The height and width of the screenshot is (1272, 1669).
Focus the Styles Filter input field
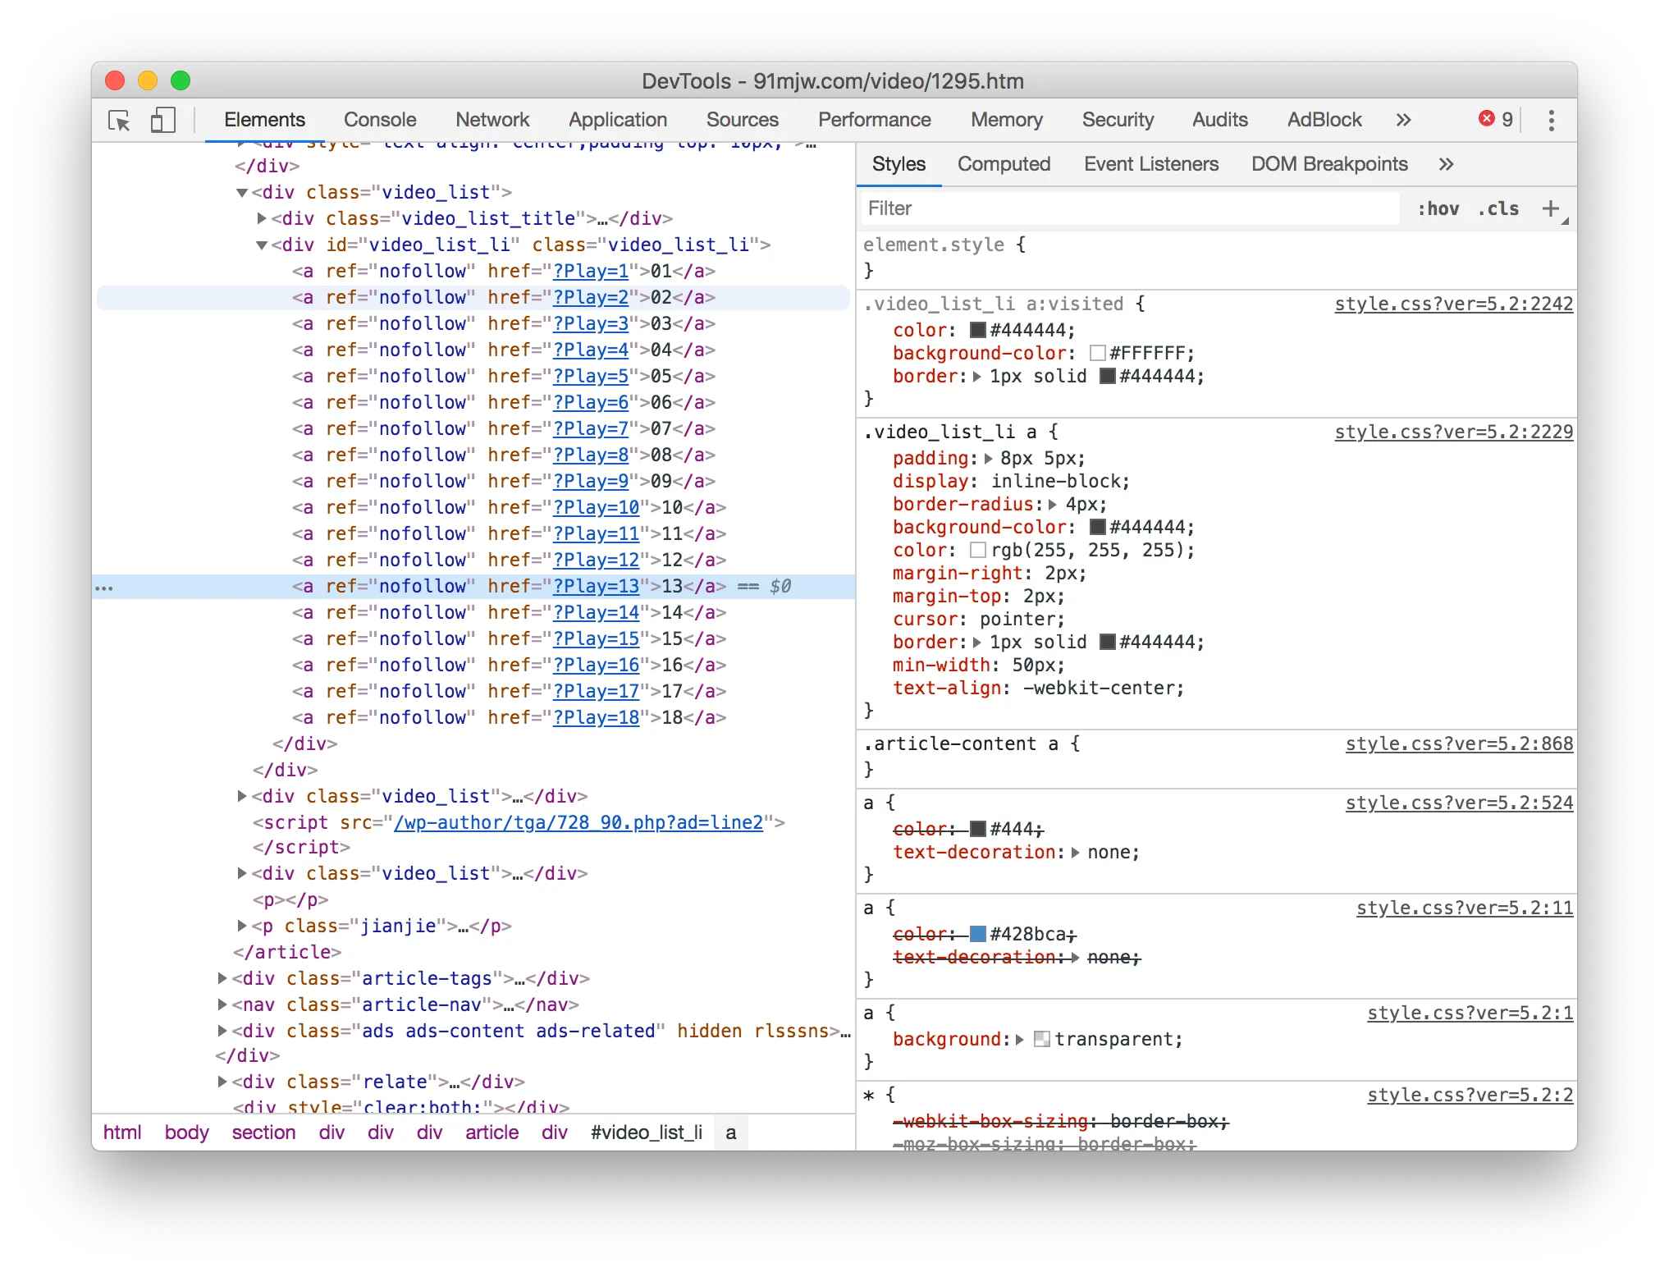(1130, 208)
